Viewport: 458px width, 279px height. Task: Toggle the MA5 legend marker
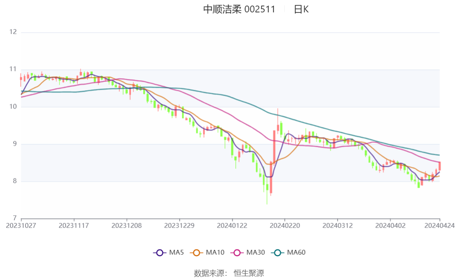160,253
